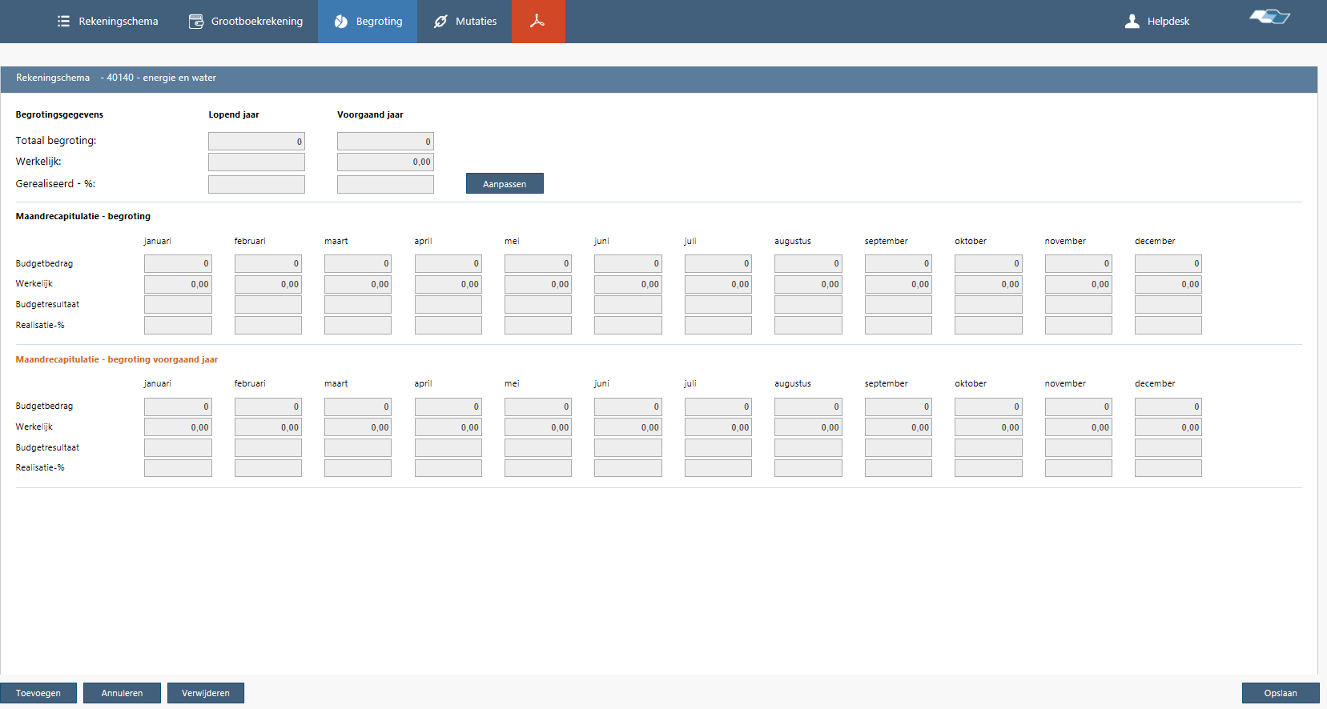Image resolution: width=1327 pixels, height=709 pixels.
Task: Click the Mutaties icon in navbar
Action: 440,22
